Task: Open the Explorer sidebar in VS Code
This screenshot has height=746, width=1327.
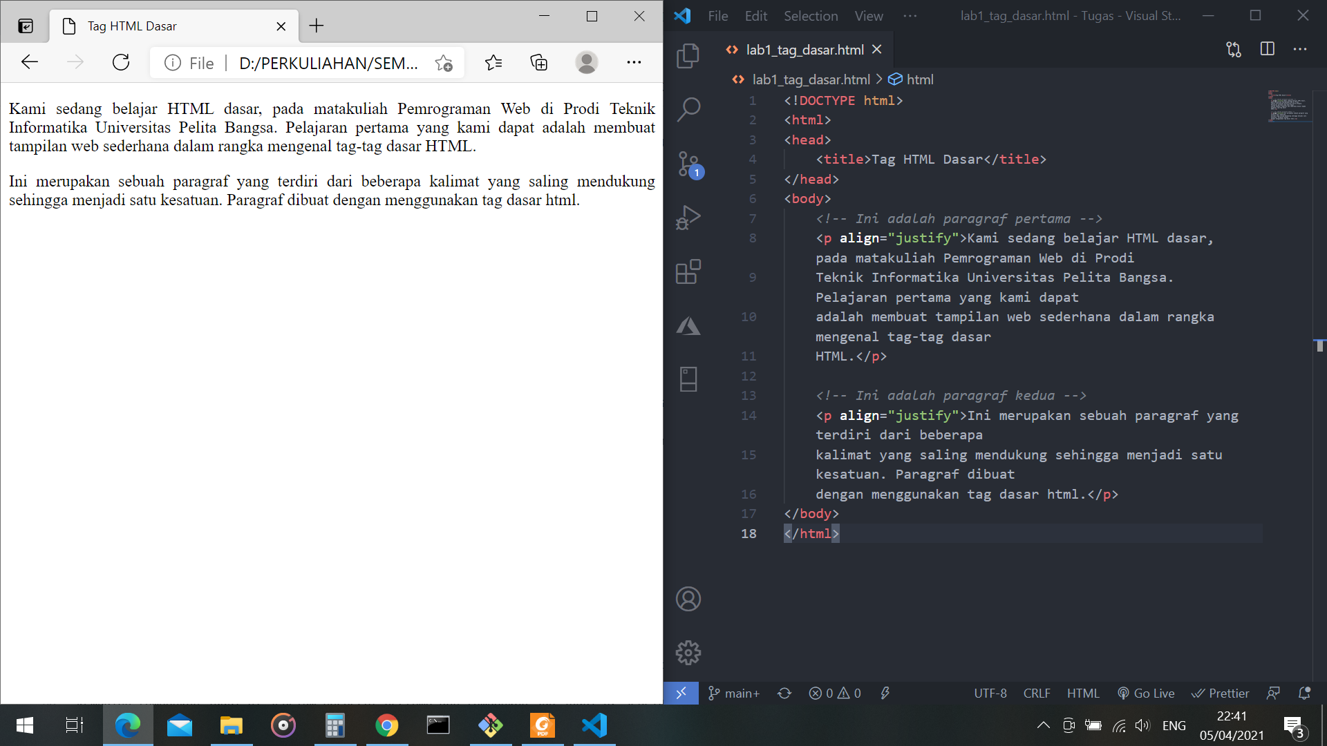Action: (688, 57)
